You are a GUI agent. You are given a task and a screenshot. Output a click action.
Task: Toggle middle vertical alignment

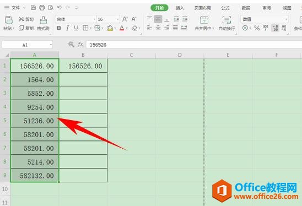[x=158, y=19]
